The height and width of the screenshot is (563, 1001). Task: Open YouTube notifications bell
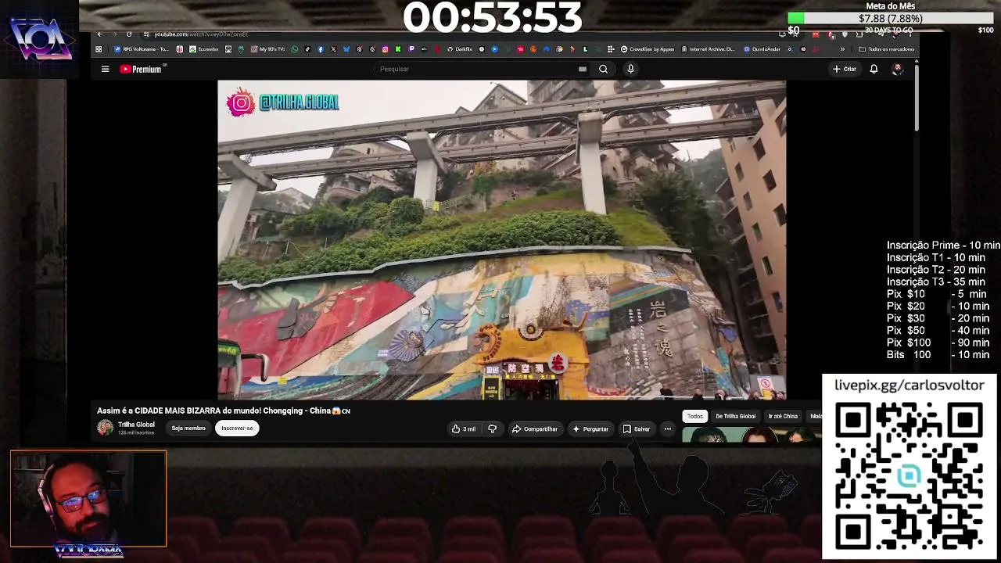[874, 69]
